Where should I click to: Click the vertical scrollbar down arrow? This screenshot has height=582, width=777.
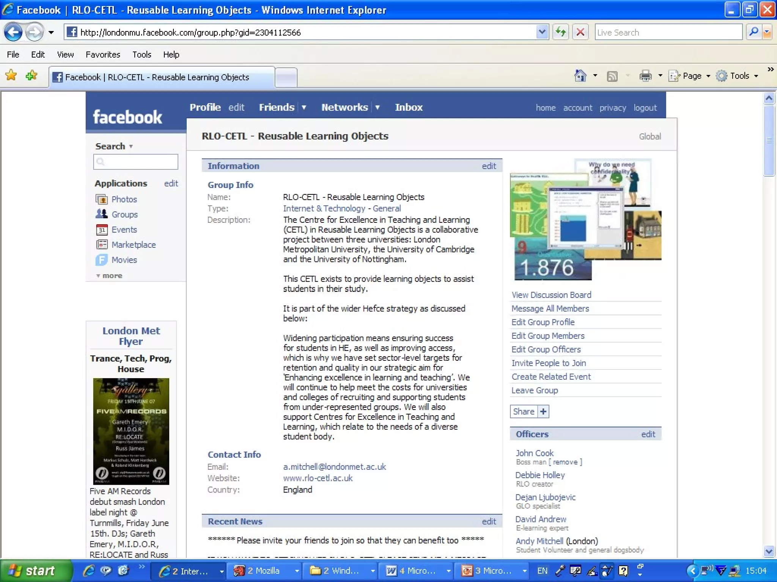click(769, 551)
